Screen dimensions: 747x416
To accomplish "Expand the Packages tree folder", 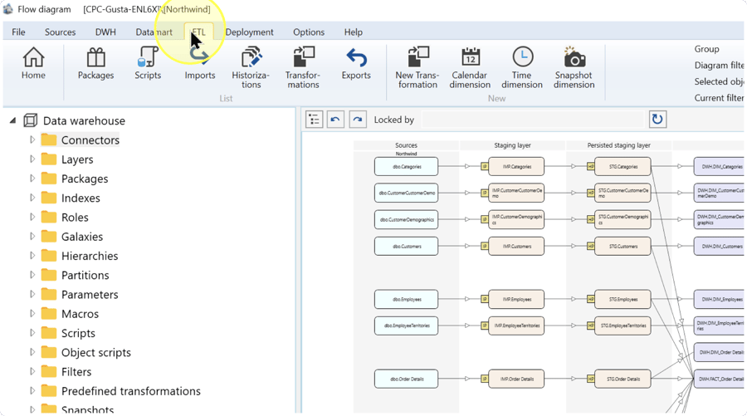I will 32,179.
